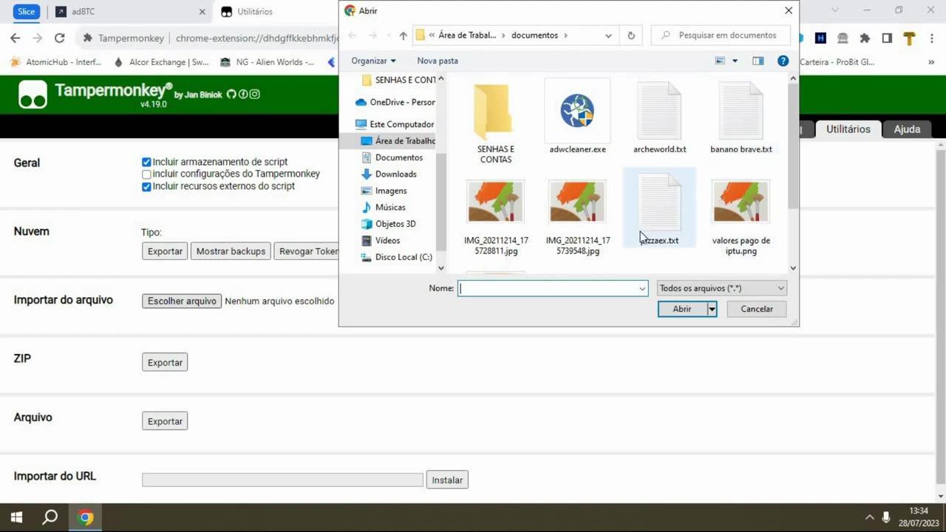This screenshot has height=532, width=946.
Task: Click the Importar do URL text field
Action: [x=282, y=480]
